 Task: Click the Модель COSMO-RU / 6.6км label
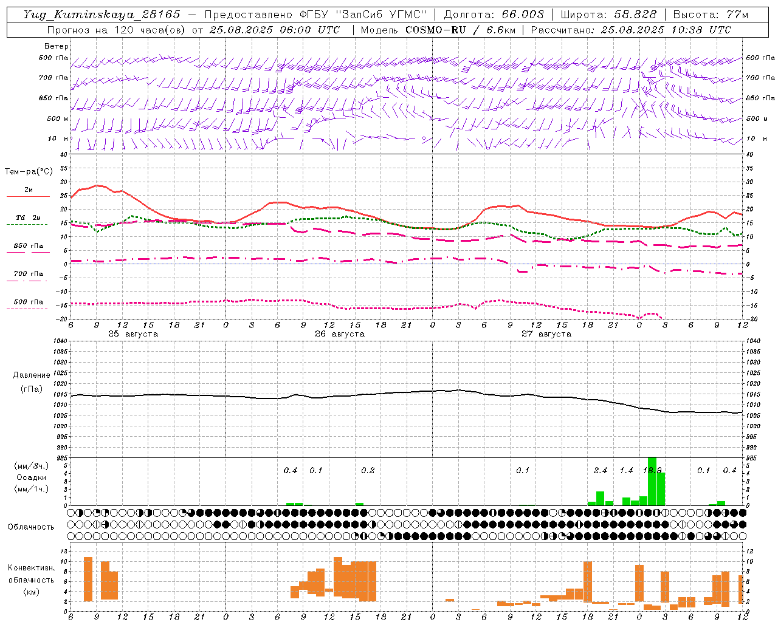(437, 30)
